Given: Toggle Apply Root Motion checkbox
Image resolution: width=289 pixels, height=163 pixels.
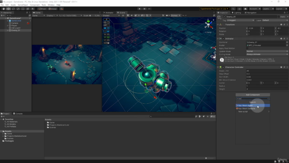Looking at the screenshot, I should point(247,48).
